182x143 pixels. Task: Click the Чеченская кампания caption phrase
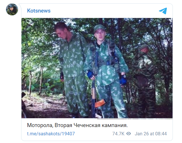click(x=101, y=125)
